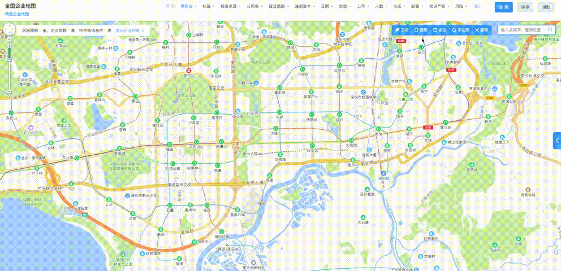Click the map pan compass control

[8, 30]
